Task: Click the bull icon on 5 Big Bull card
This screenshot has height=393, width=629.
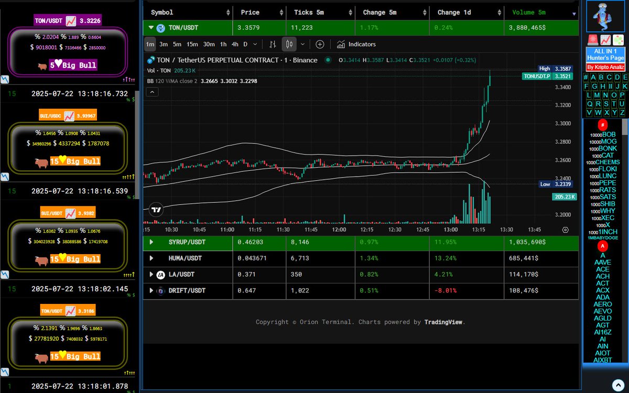Action: 42,65
